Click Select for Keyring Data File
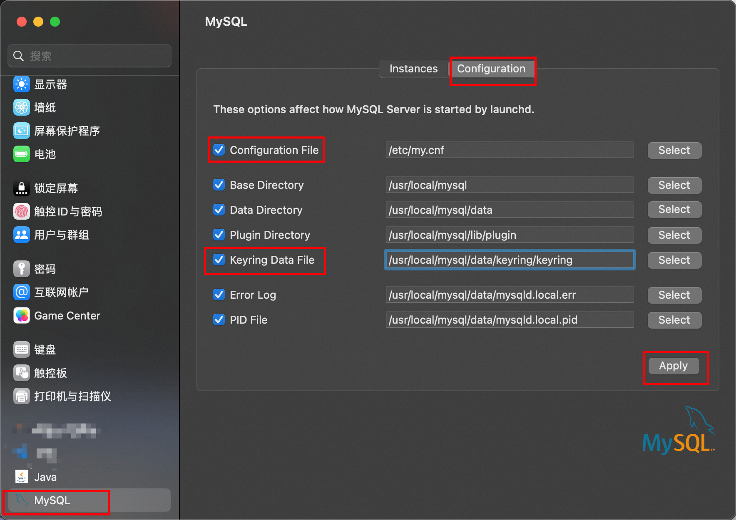Screen dimensions: 736x520 pos(674,260)
